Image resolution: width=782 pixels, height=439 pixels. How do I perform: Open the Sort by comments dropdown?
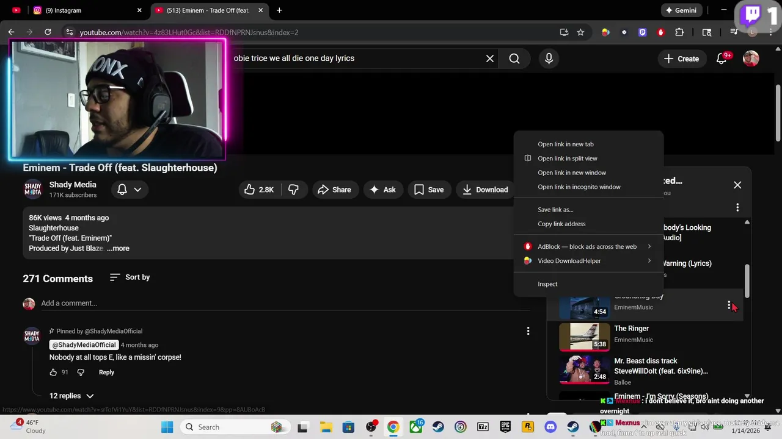130,277
